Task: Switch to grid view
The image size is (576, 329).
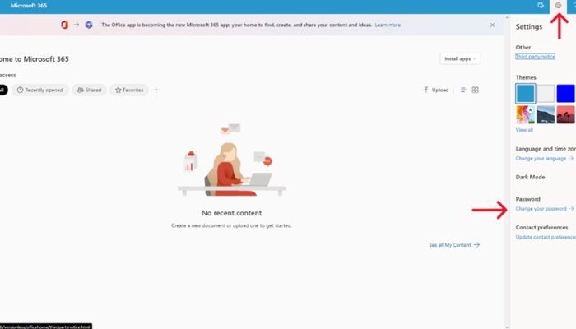Action: tap(475, 90)
